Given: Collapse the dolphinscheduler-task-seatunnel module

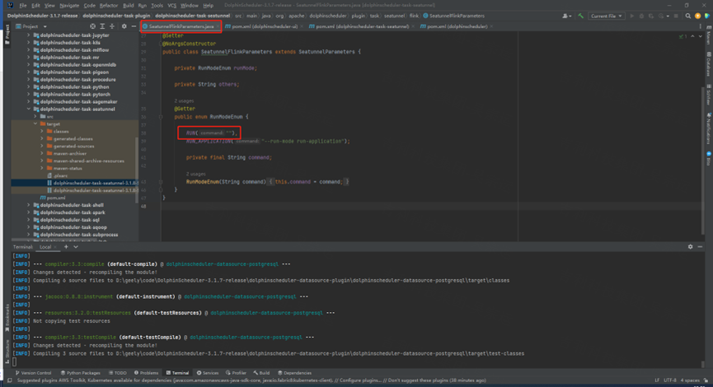Looking at the screenshot, I should [29, 109].
